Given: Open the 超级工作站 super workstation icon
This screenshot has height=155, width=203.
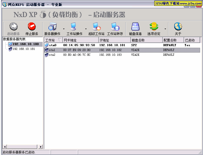Looking at the screenshot, I should pyautogui.click(x=97, y=26).
